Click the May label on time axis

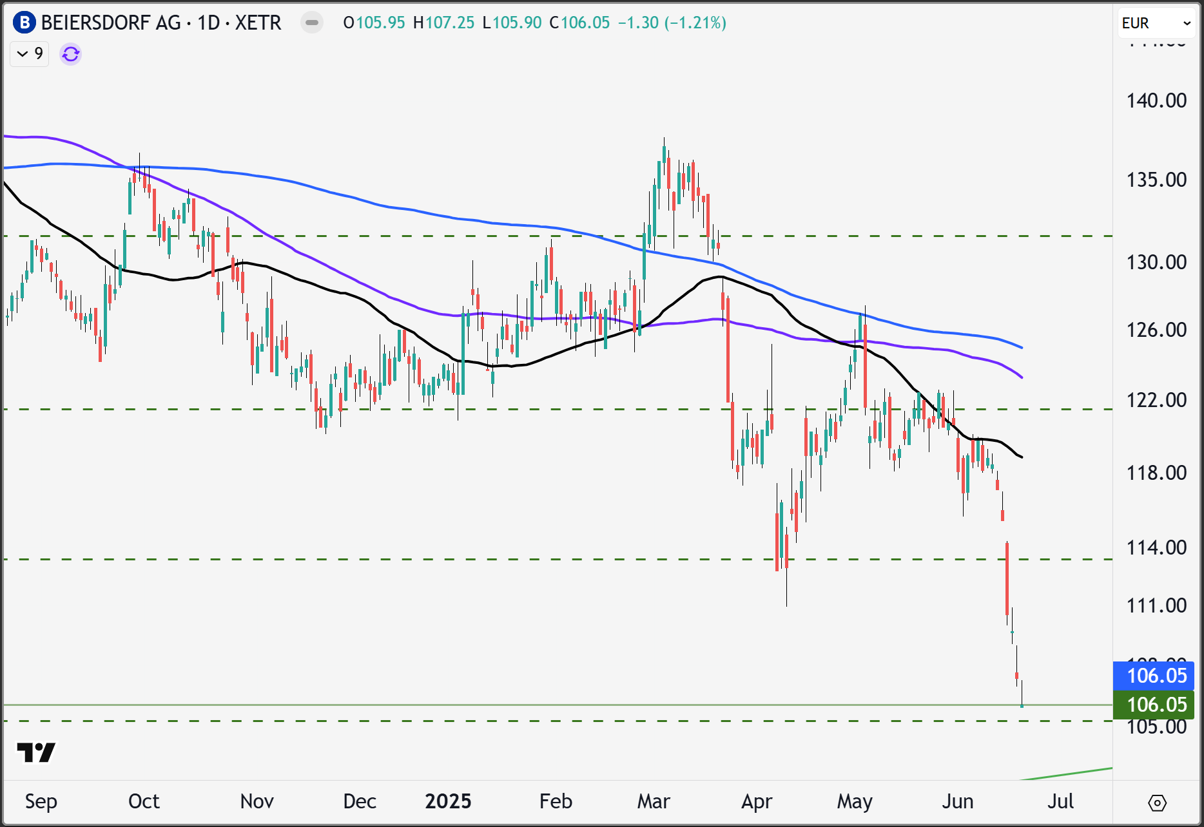855,802
